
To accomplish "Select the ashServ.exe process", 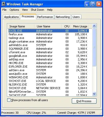I will pyautogui.click(x=49, y=70).
